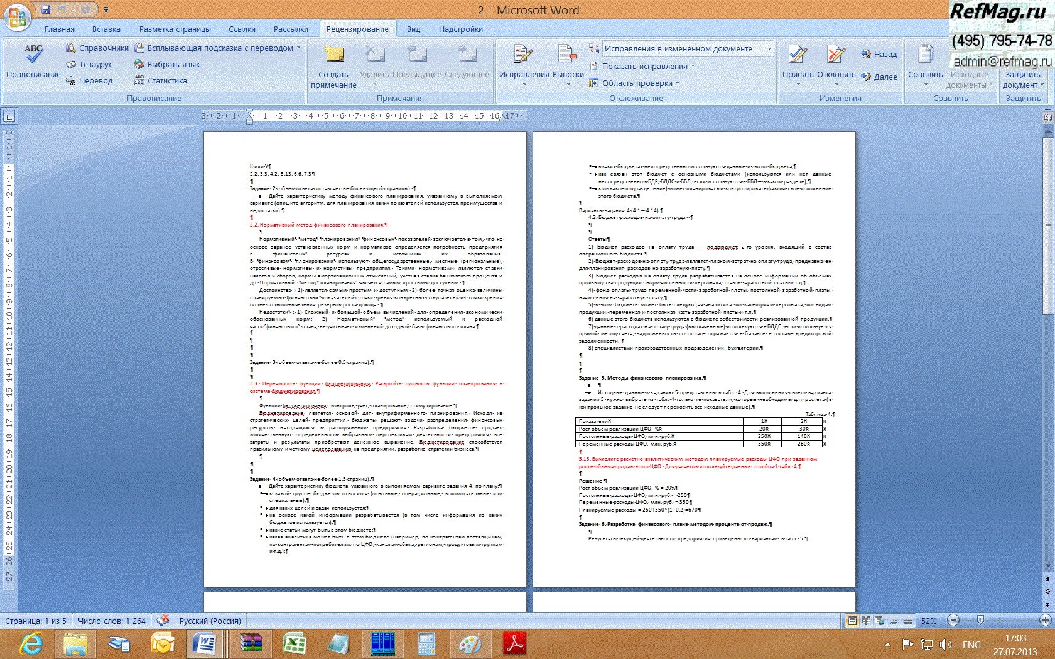The image size is (1055, 659).
Task: Go to next change with Далее
Action: (x=879, y=77)
